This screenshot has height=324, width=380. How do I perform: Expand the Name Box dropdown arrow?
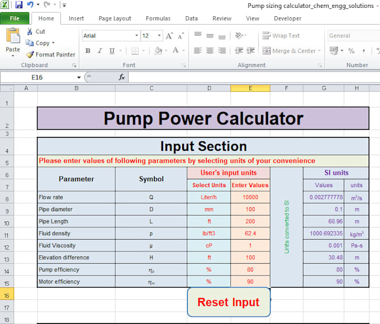pos(79,78)
